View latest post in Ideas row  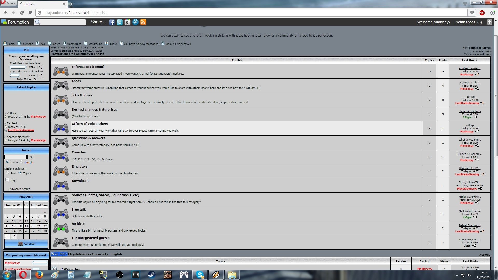(477, 89)
